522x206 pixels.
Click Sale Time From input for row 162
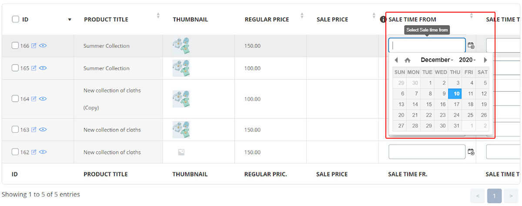coord(427,152)
